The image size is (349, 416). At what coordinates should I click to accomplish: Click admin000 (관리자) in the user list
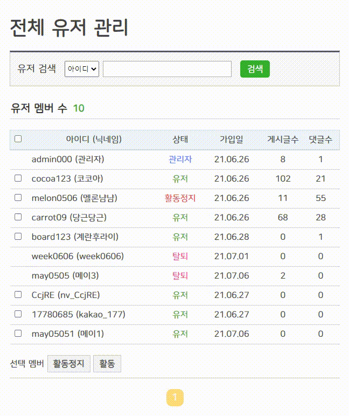coord(68,159)
